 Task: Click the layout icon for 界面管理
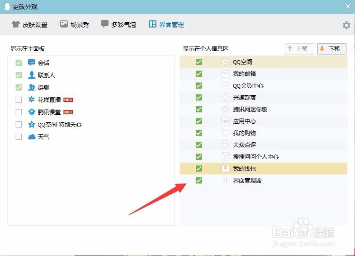pos(152,24)
